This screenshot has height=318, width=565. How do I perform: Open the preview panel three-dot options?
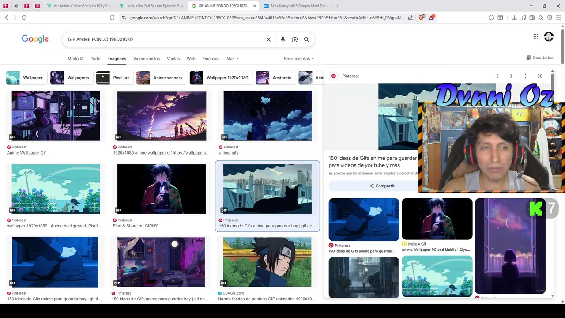pos(525,76)
